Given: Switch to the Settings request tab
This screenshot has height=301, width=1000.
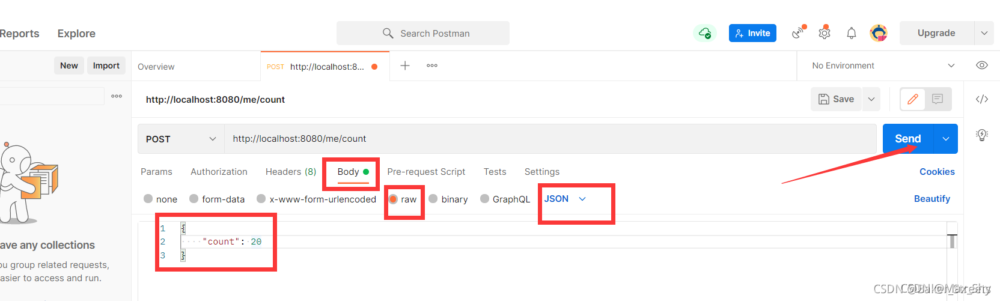Looking at the screenshot, I should (x=542, y=172).
